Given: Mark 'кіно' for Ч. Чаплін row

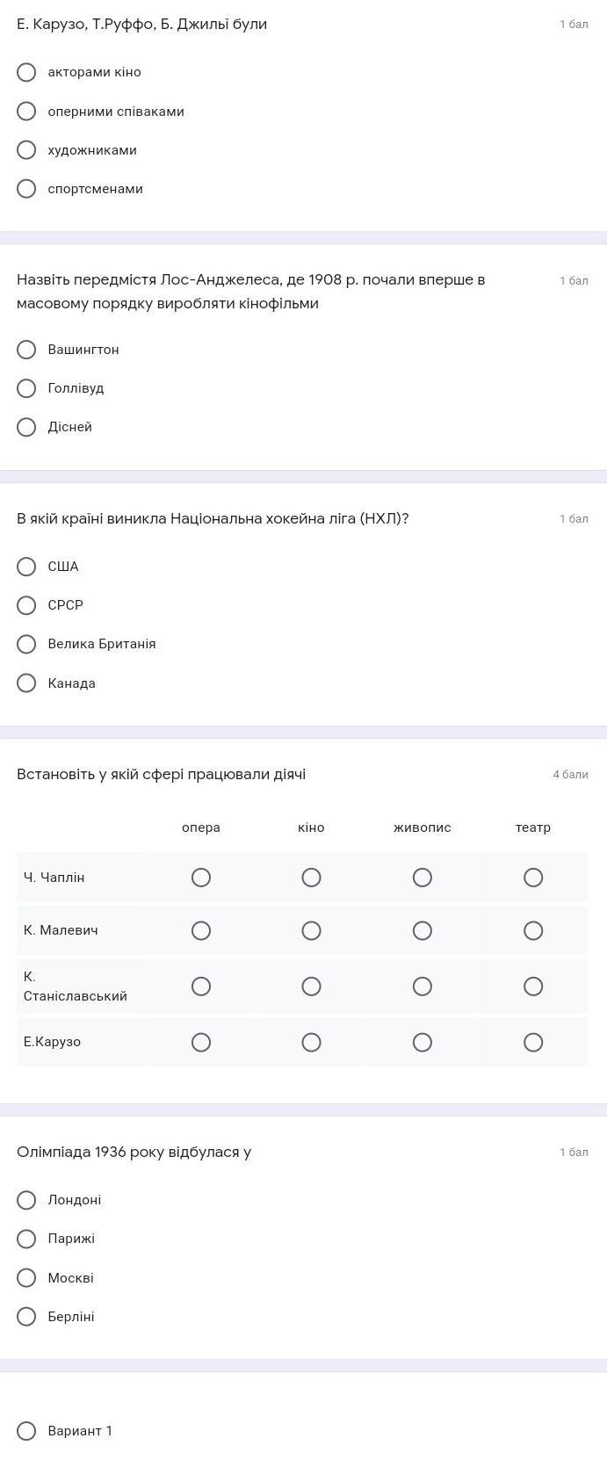Looking at the screenshot, I should pyautogui.click(x=311, y=878).
